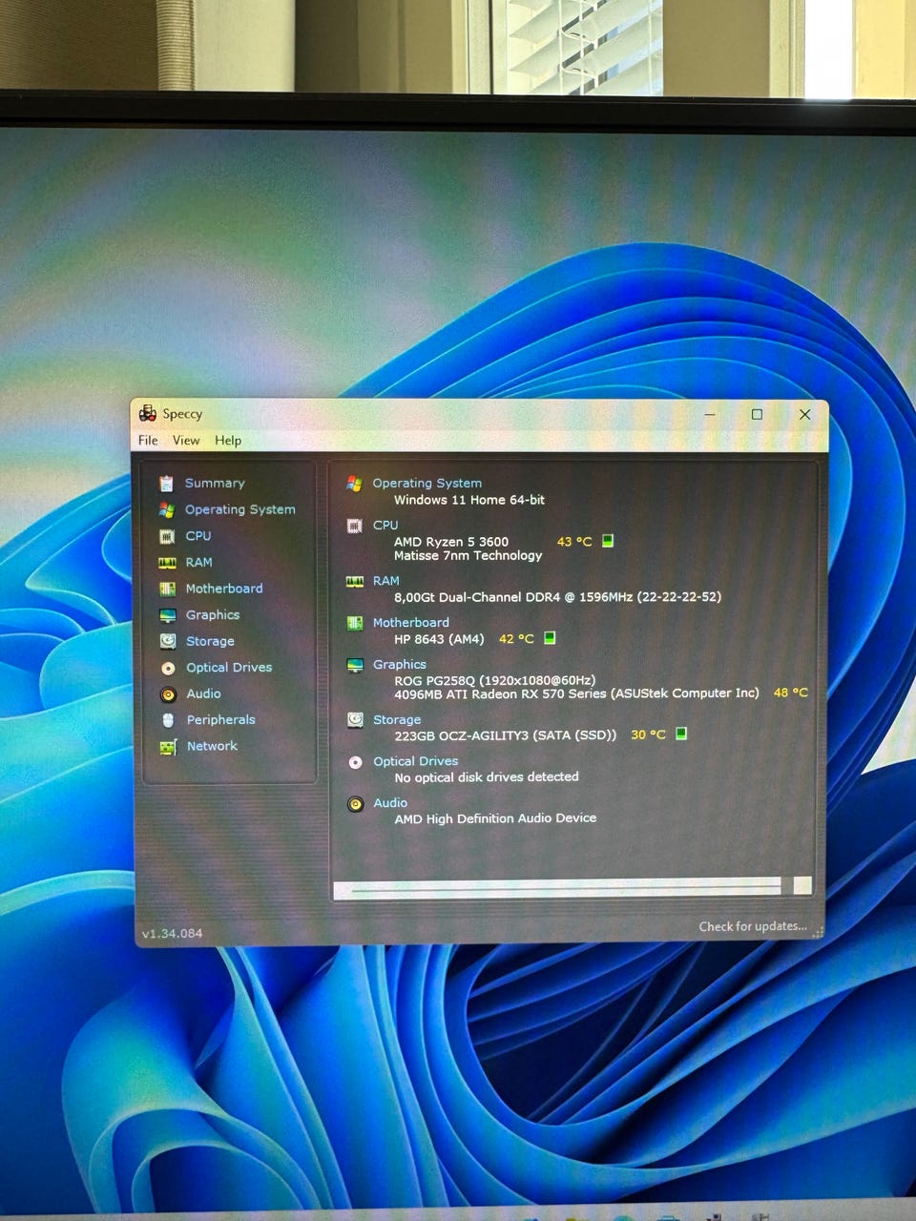Select Audio in the sidebar list
The width and height of the screenshot is (916, 1221).
click(203, 693)
